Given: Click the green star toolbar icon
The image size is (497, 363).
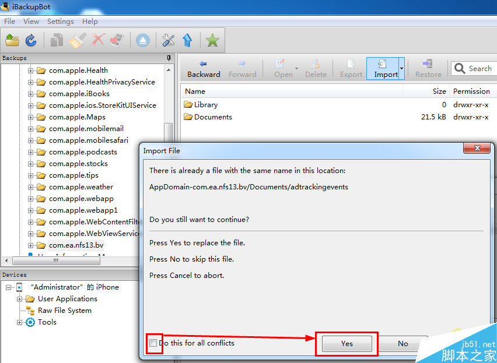Looking at the screenshot, I should [x=212, y=41].
